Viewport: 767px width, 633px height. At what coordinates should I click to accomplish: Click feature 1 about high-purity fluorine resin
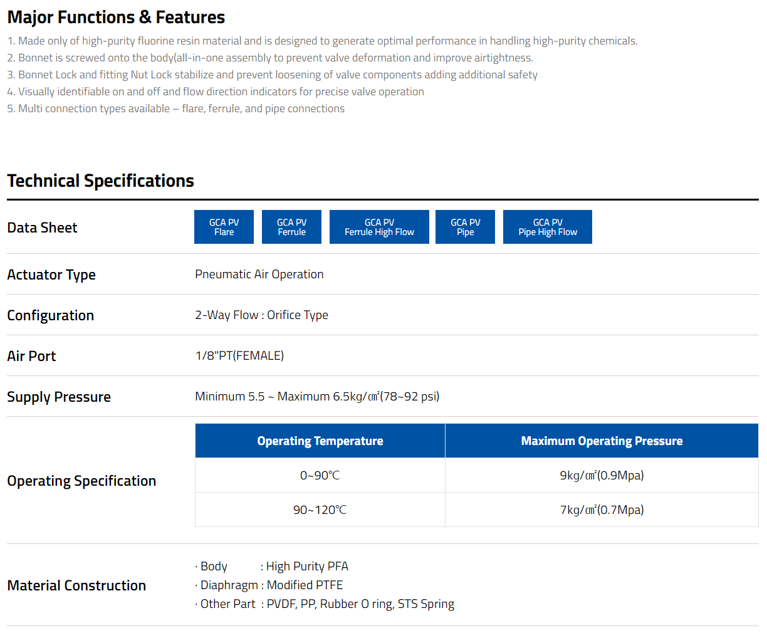322,41
